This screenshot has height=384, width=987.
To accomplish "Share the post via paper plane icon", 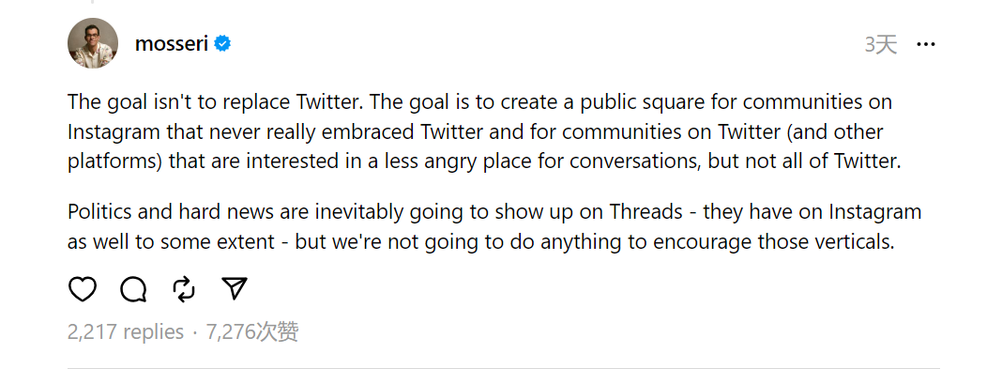I will (235, 289).
